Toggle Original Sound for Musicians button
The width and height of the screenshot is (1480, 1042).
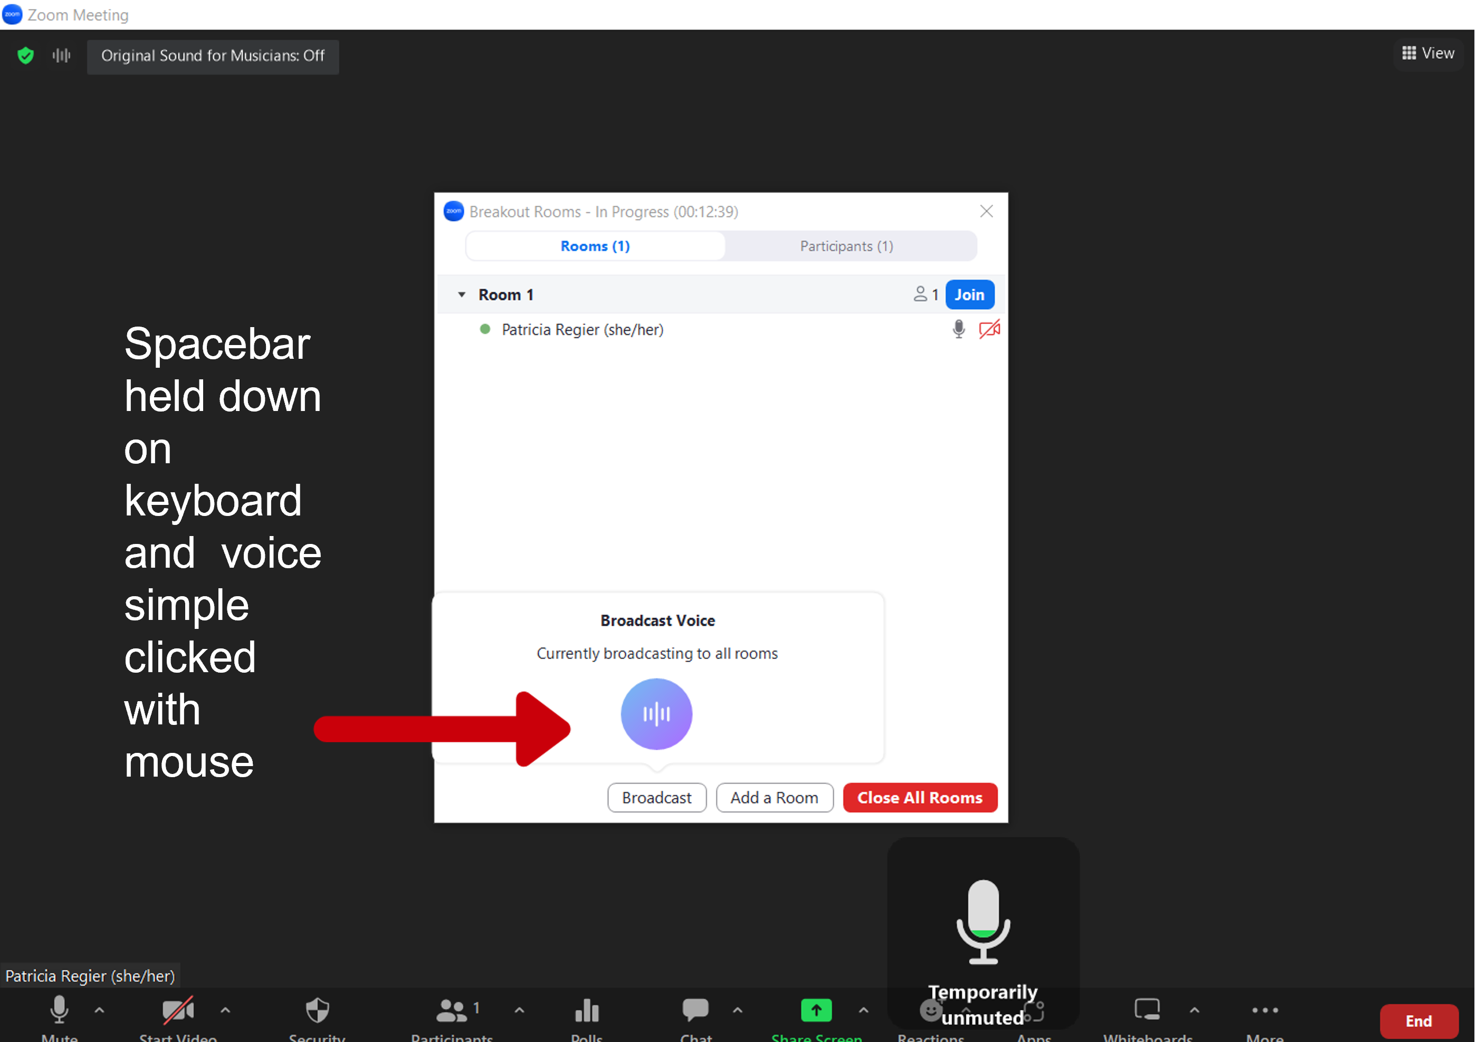coord(213,56)
